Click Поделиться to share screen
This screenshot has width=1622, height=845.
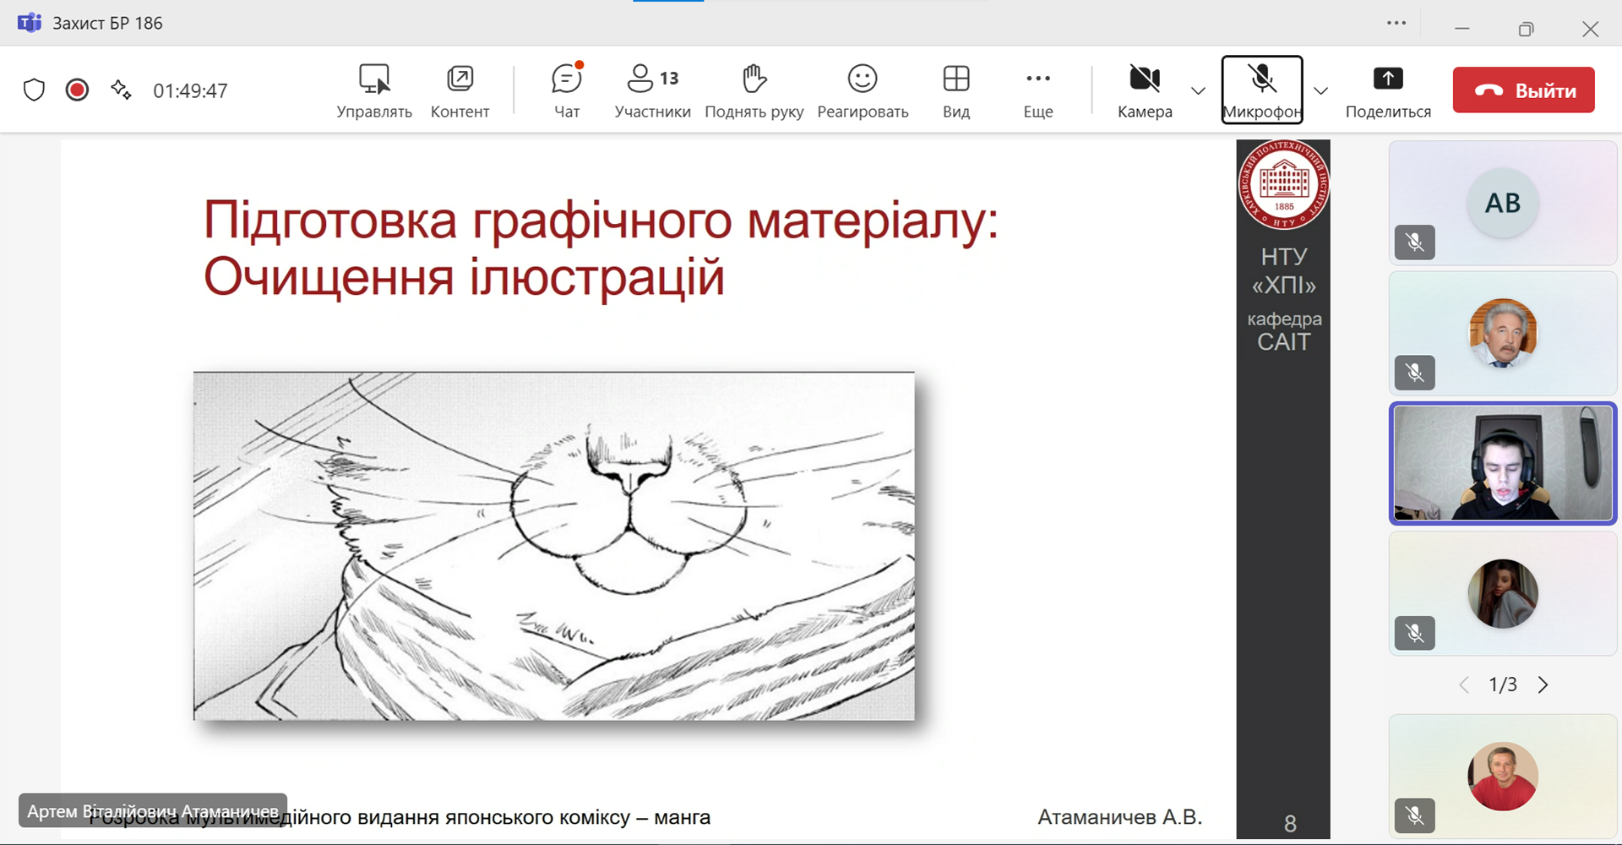click(x=1387, y=90)
